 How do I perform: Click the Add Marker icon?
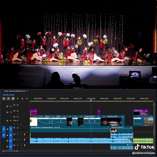point(18,99)
